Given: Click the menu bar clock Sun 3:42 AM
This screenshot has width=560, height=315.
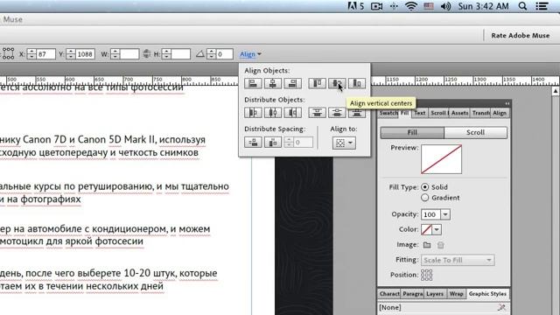Looking at the screenshot, I should 483,6.
